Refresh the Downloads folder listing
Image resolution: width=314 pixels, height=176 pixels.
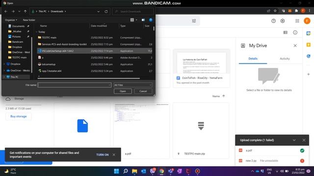click(x=106, y=11)
